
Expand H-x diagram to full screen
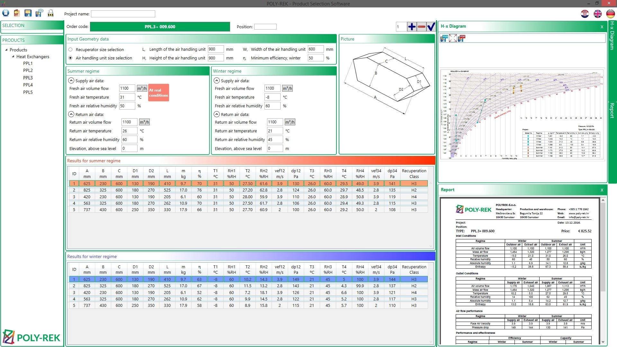(453, 39)
